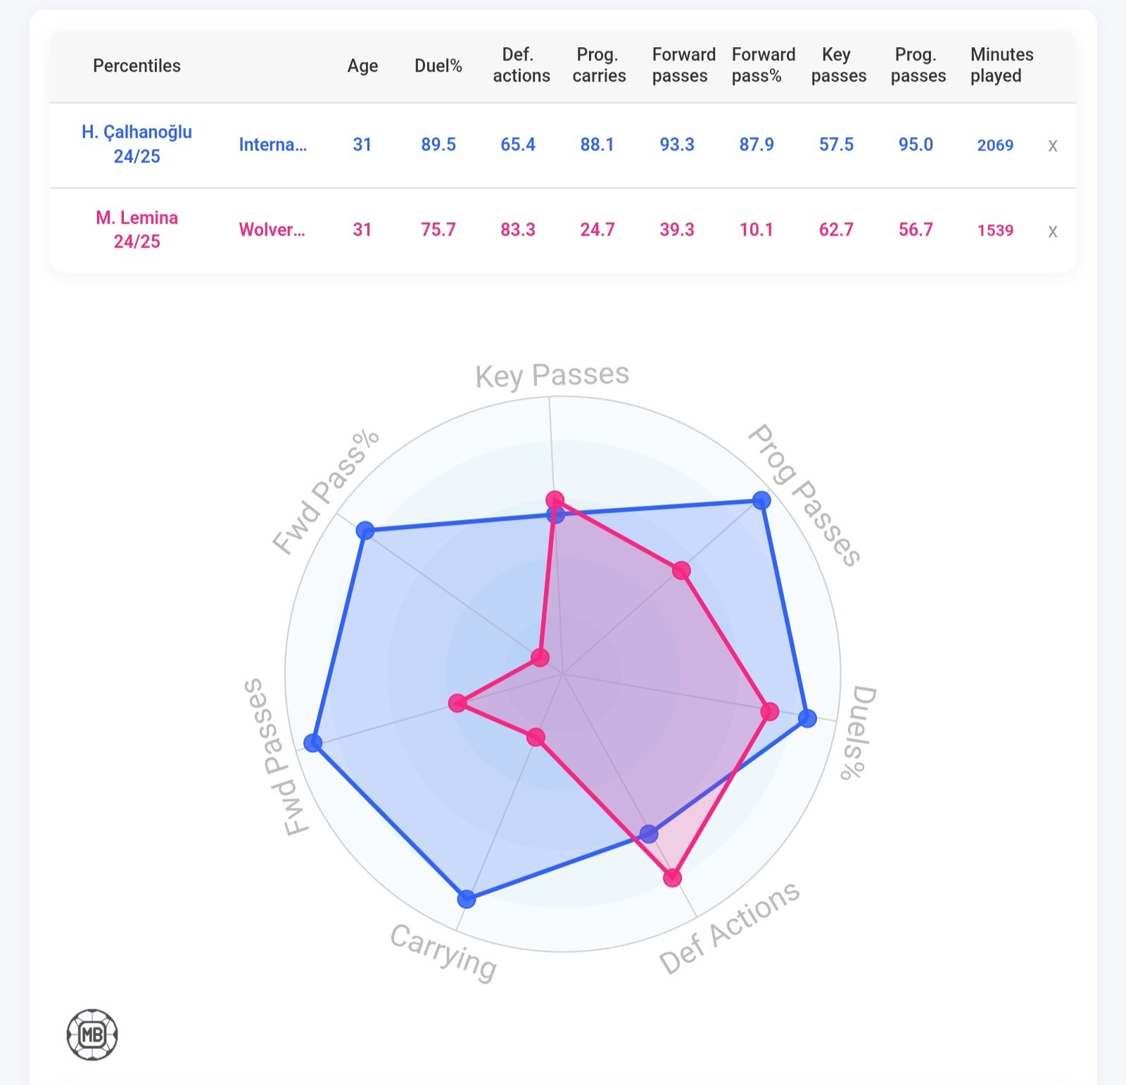
Task: Click Çalhanoğlu's blue Fwd Pass% point
Action: [x=365, y=530]
